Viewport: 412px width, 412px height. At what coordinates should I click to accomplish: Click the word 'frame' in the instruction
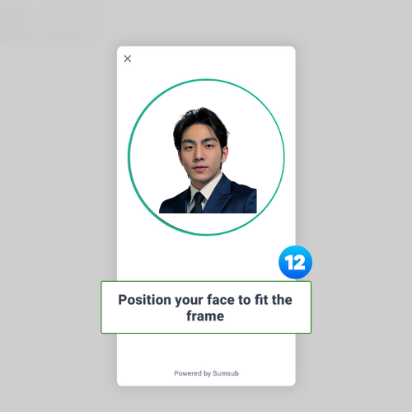pos(205,316)
